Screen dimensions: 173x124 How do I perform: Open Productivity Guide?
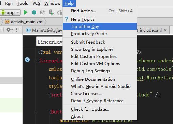point(100,34)
